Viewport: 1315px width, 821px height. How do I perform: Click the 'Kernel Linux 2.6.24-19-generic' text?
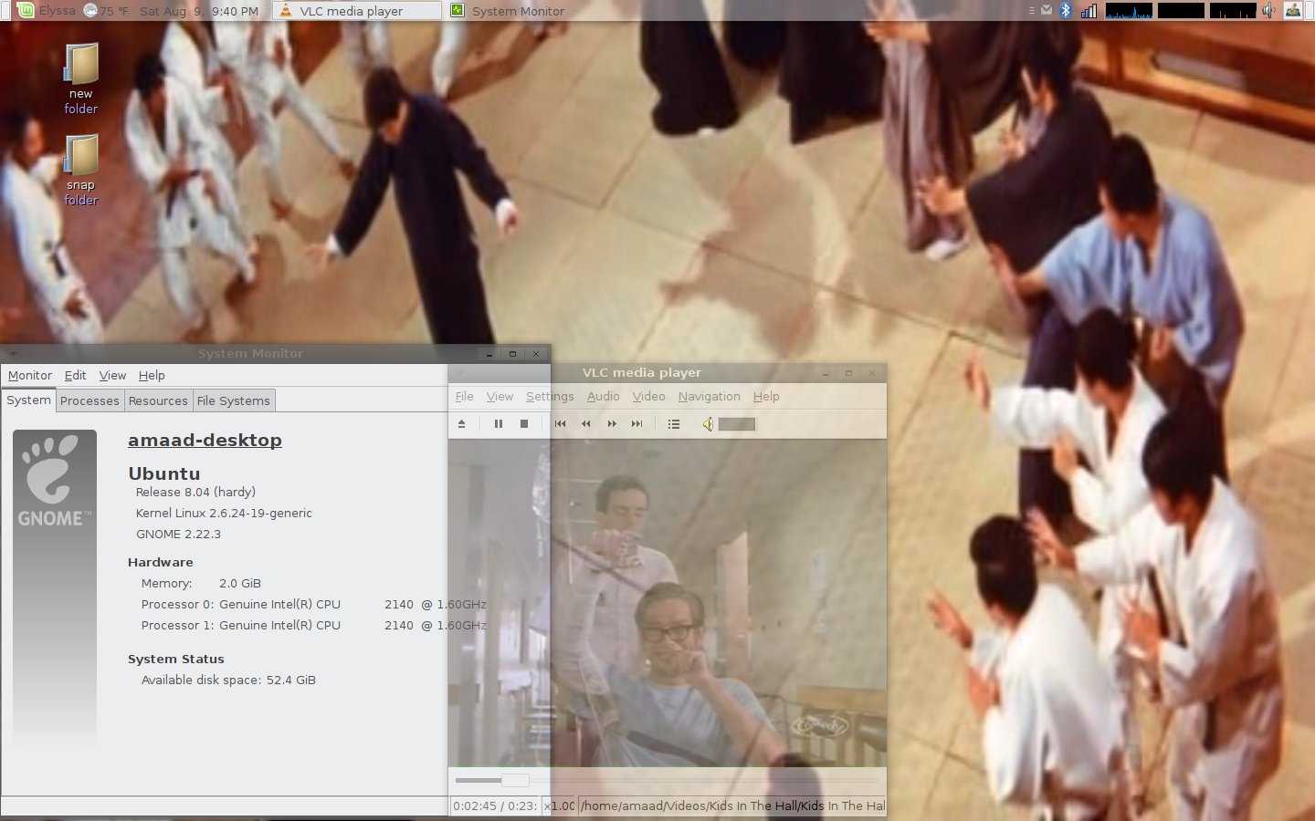tap(224, 514)
